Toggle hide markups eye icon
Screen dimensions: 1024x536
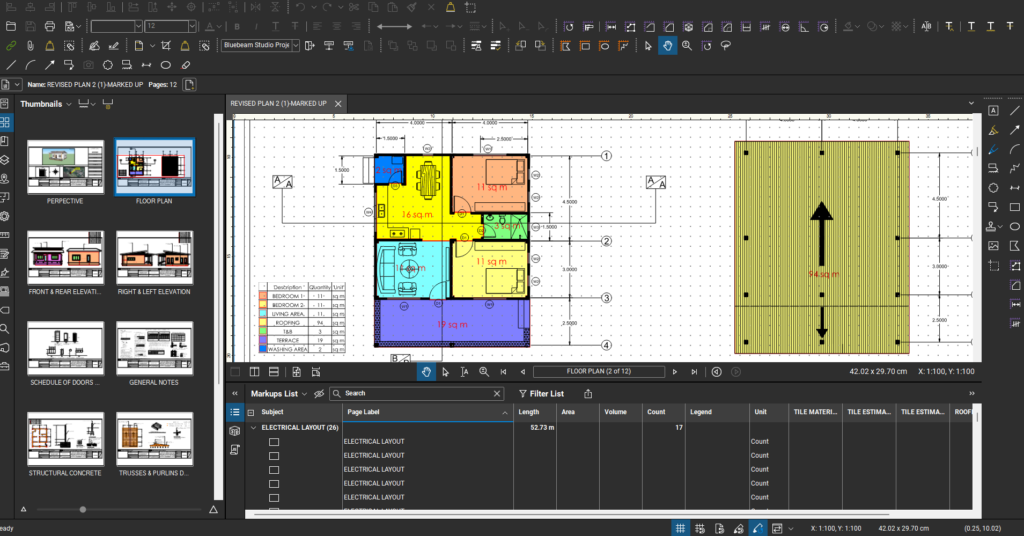click(319, 394)
